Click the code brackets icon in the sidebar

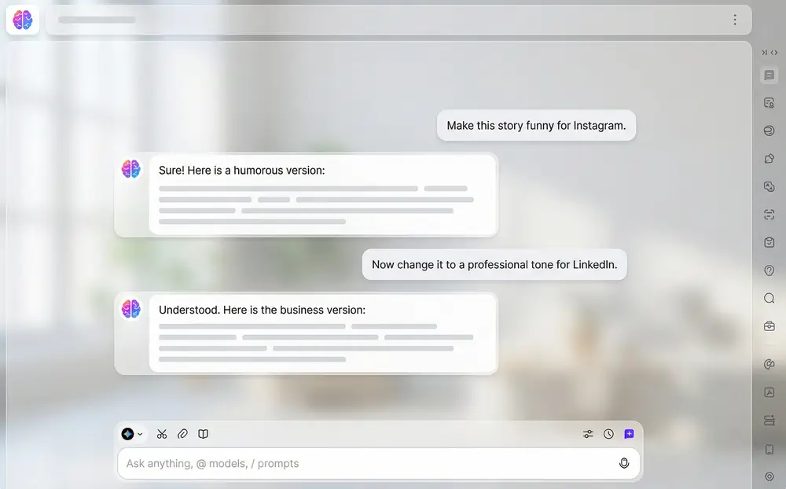pos(774,53)
